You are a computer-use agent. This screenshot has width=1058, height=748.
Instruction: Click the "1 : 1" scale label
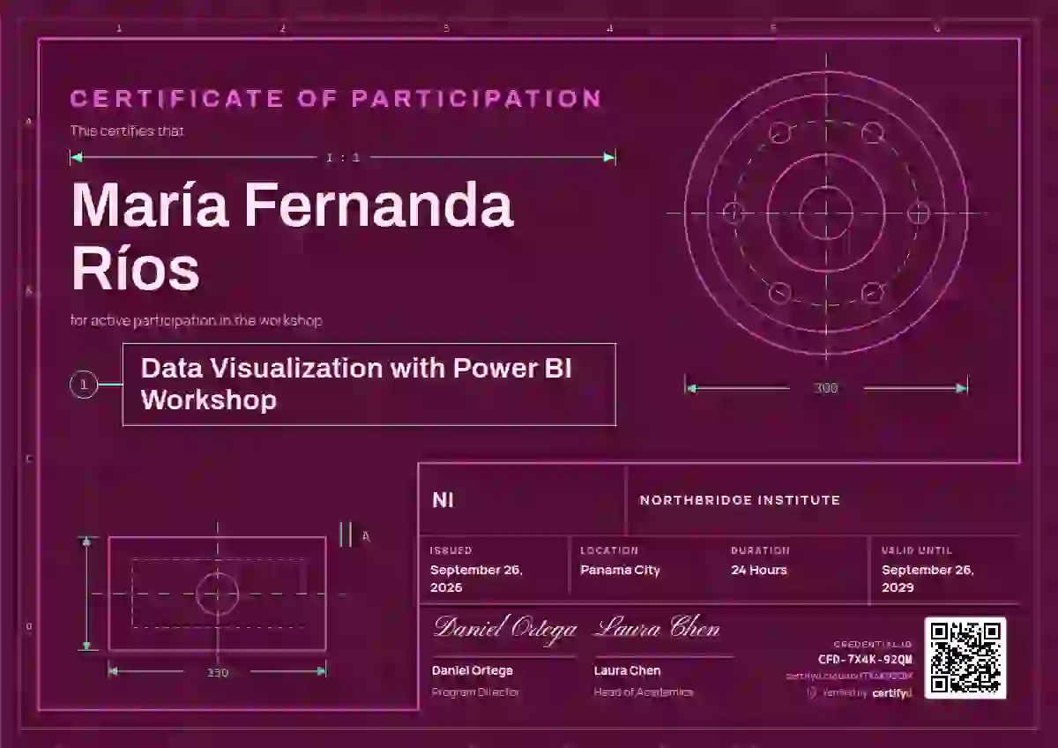tap(343, 158)
